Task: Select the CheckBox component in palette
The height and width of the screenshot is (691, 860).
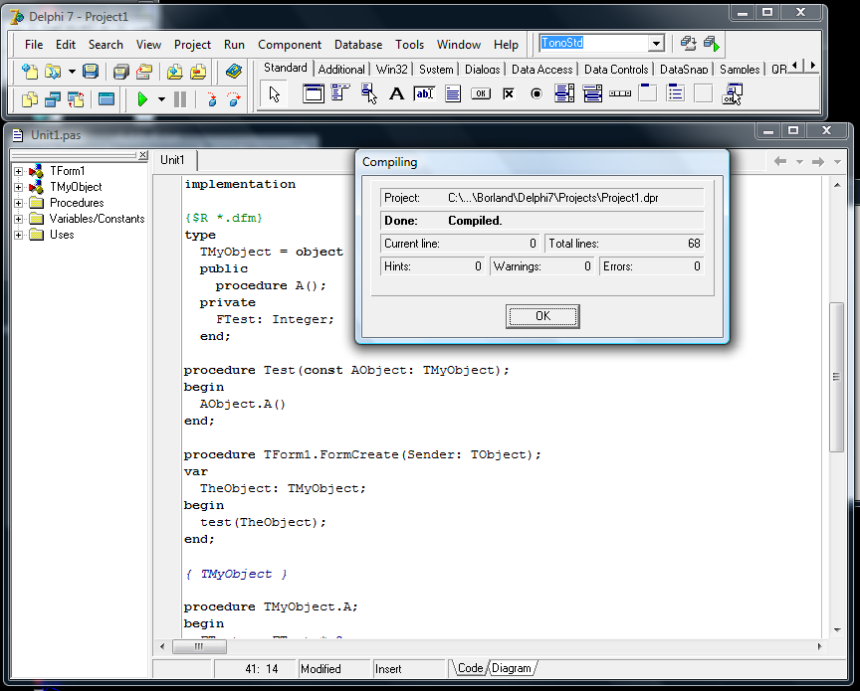Action: [509, 94]
